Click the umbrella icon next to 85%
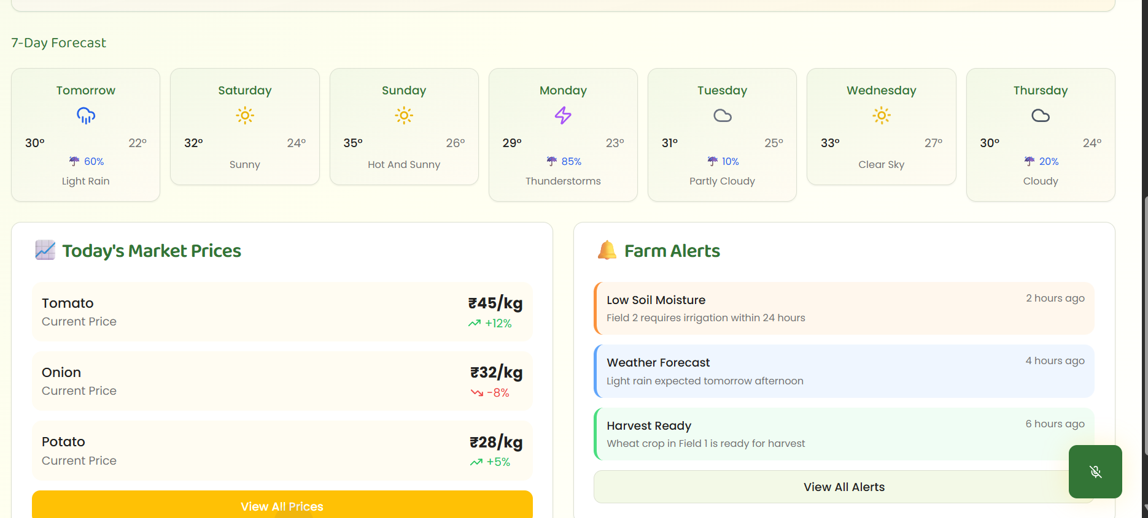The width and height of the screenshot is (1148, 518). pos(552,161)
